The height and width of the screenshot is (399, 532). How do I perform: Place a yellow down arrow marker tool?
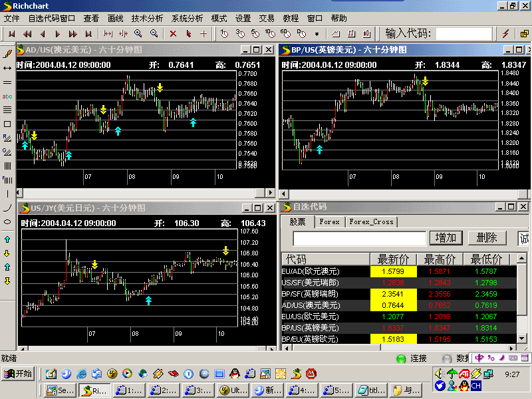point(7,253)
